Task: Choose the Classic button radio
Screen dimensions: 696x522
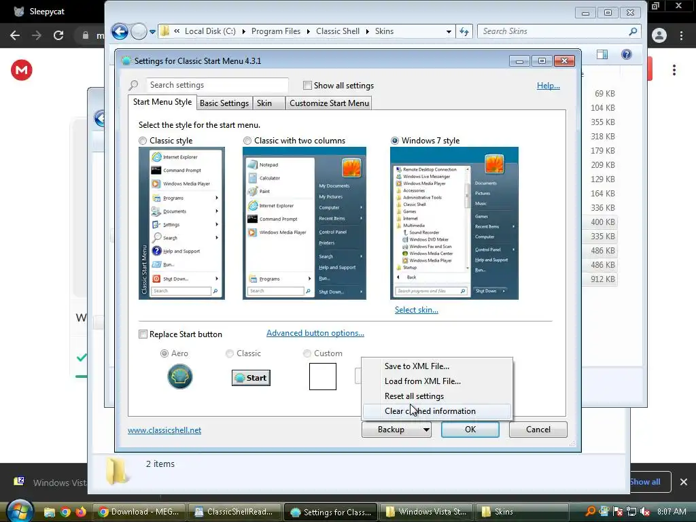Action: pos(230,353)
